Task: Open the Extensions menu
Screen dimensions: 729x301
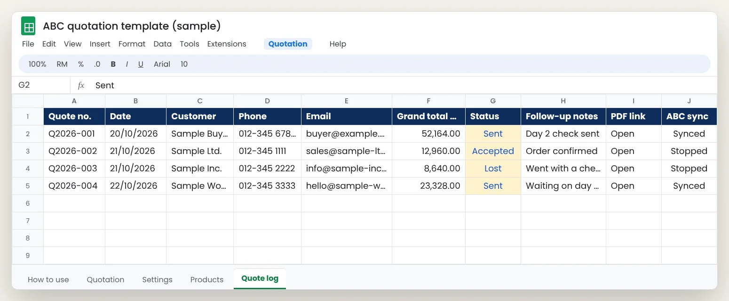Action: [227, 44]
